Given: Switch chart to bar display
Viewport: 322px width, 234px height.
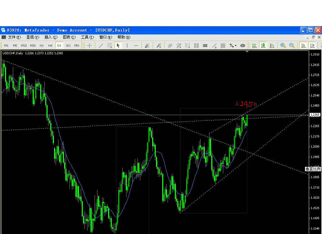Looking at the screenshot, I should pyautogui.click(x=254, y=45).
